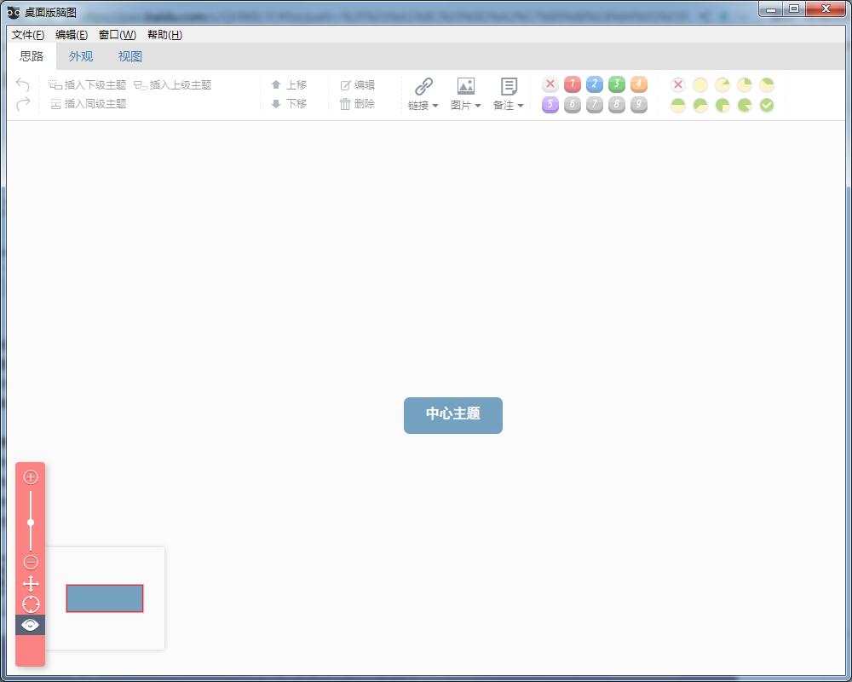Click zoom-out minus to reduce zoom

31,562
